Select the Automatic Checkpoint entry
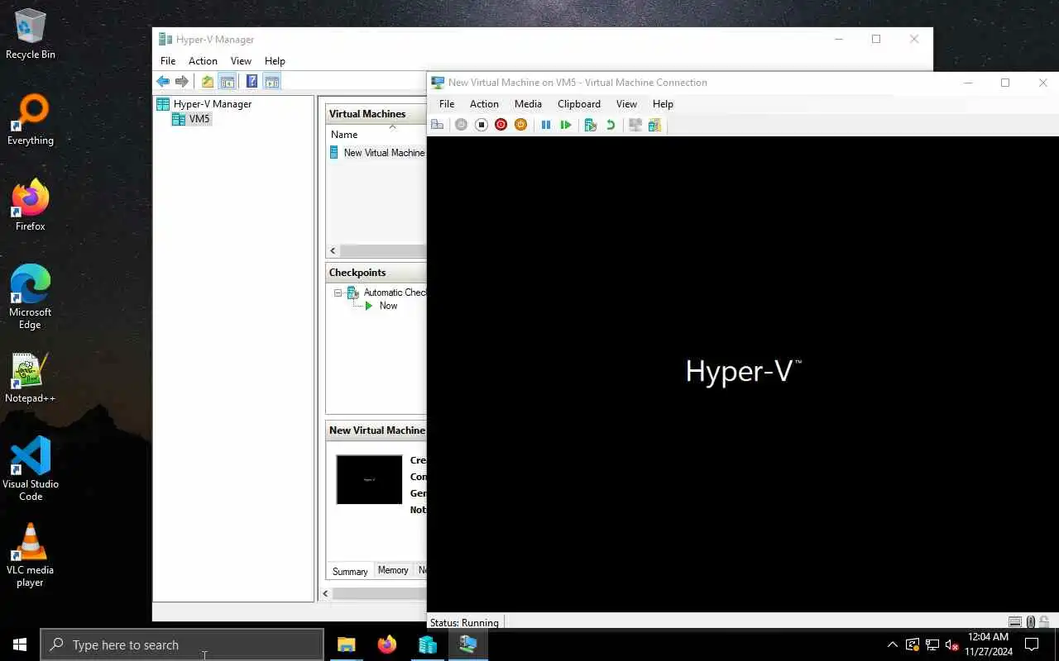 [x=387, y=292]
